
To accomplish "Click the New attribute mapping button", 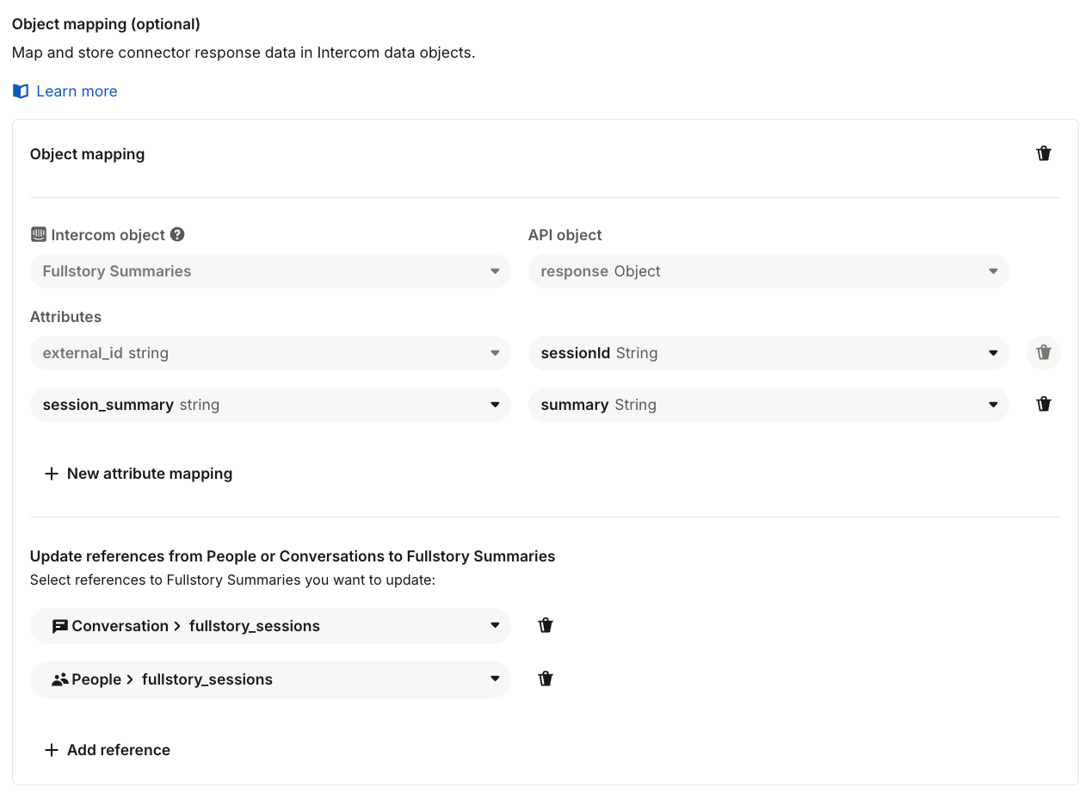I will [x=149, y=474].
